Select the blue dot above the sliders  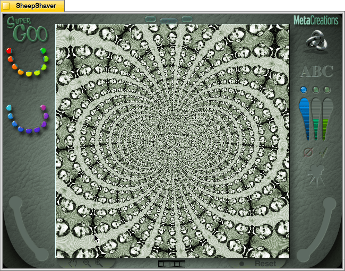click(304, 90)
